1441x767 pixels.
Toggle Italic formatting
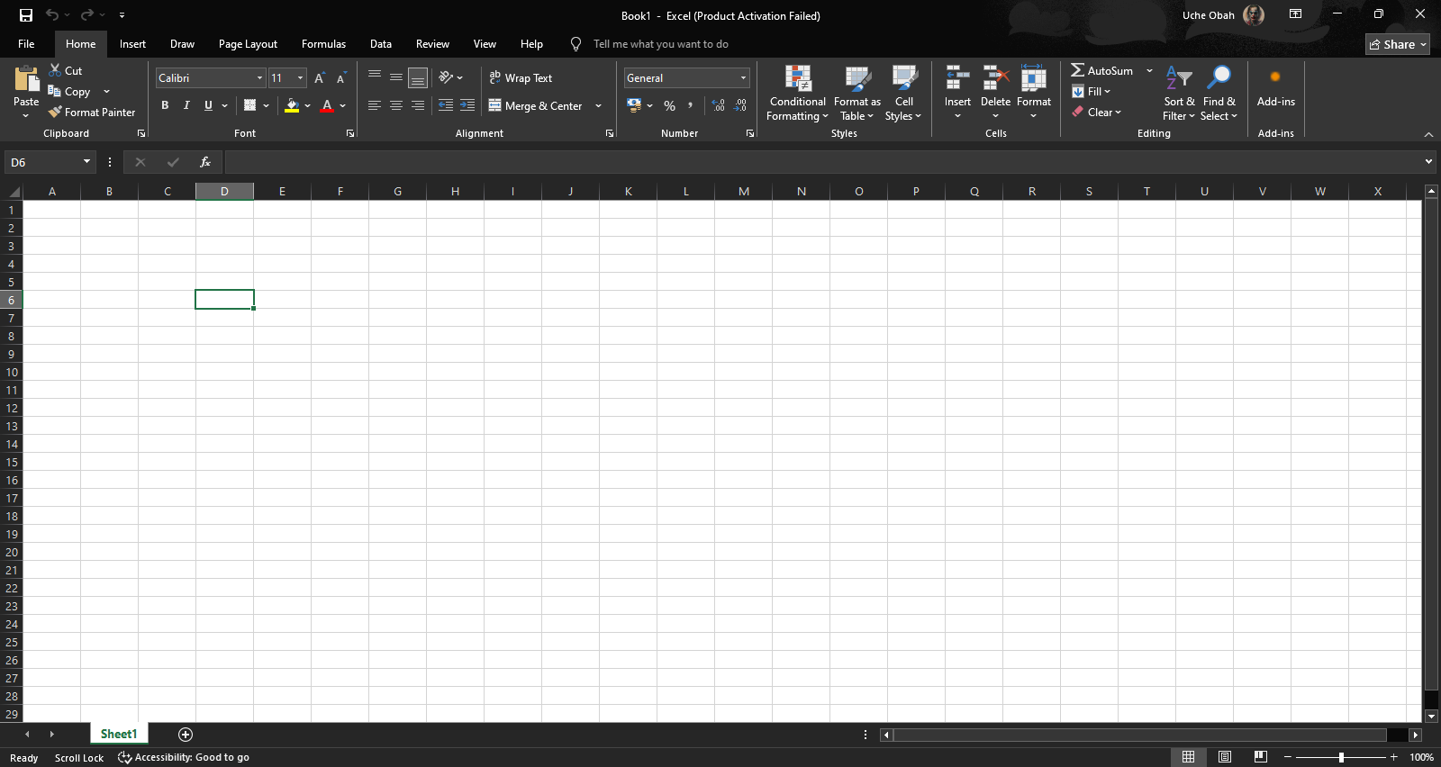(186, 105)
